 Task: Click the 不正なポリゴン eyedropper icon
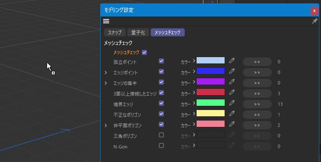232,113
